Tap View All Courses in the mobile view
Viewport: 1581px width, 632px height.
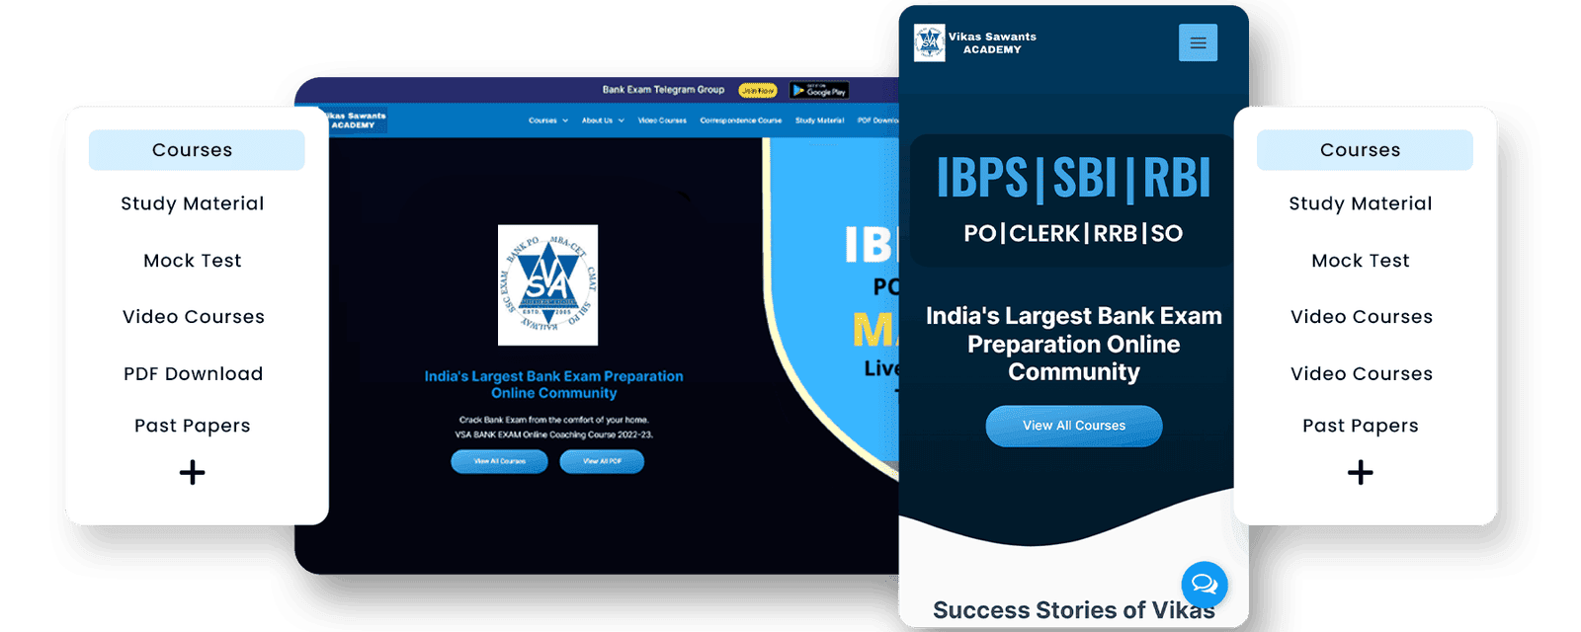(x=1074, y=426)
